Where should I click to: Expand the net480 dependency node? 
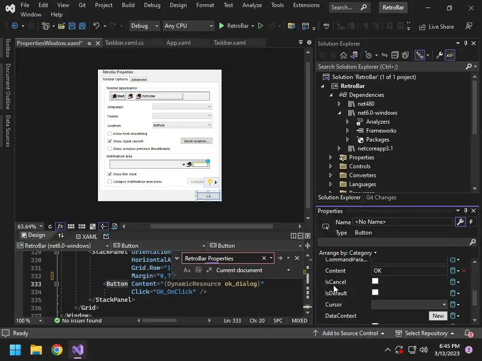click(339, 104)
